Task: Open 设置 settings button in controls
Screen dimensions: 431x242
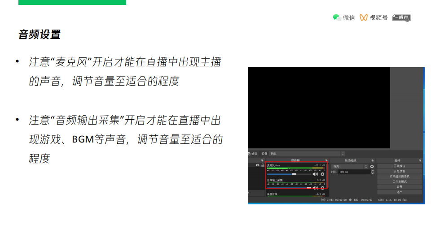Action: click(x=400, y=187)
